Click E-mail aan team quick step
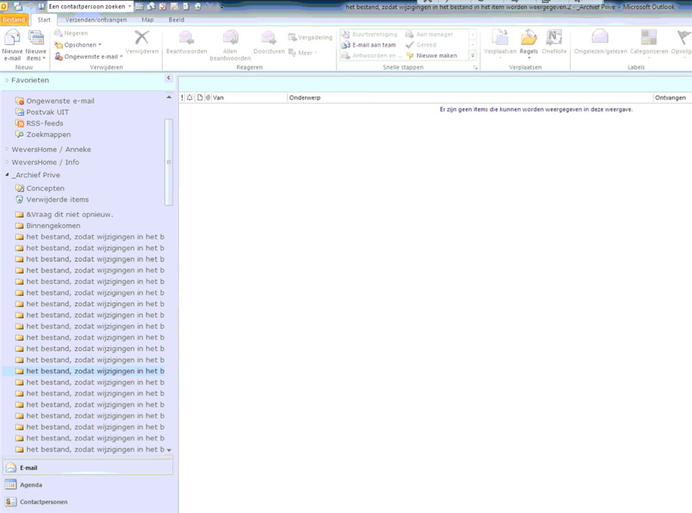The width and height of the screenshot is (692, 513). [369, 45]
